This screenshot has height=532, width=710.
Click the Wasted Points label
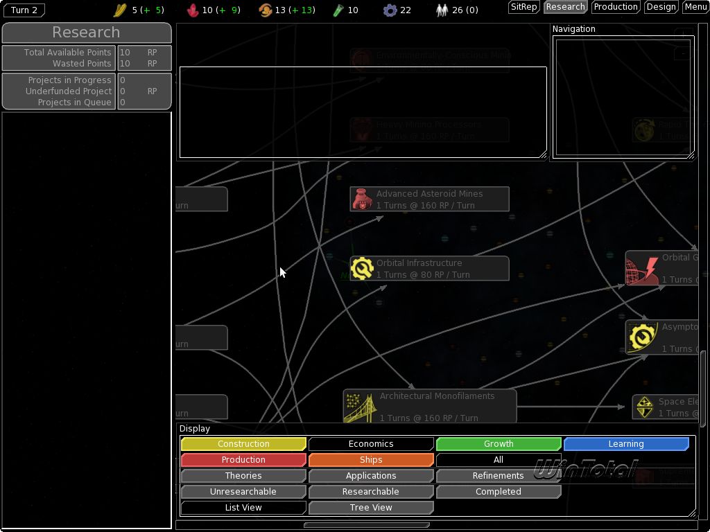(82, 64)
